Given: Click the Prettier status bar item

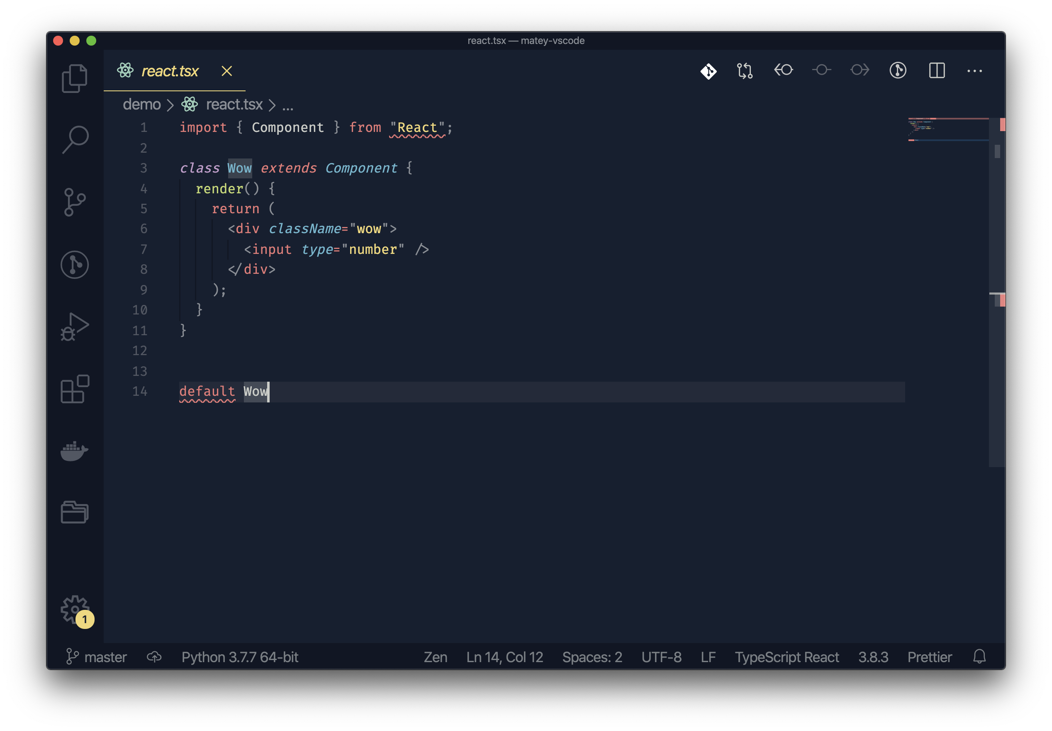Looking at the screenshot, I should click(929, 657).
